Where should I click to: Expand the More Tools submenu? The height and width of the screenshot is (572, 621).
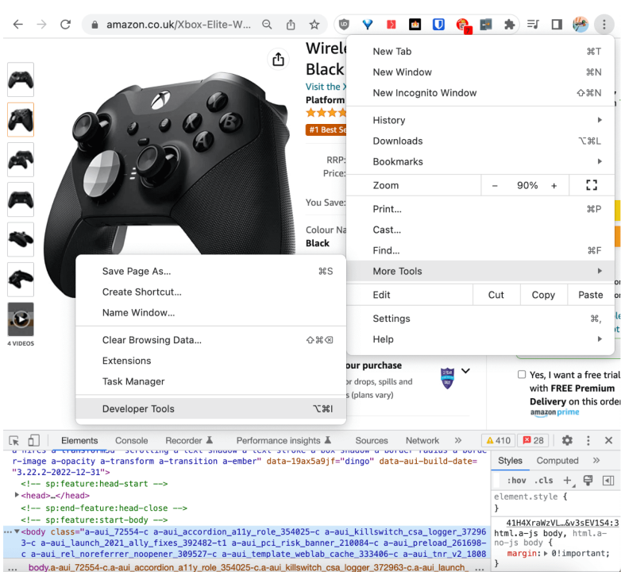480,272
